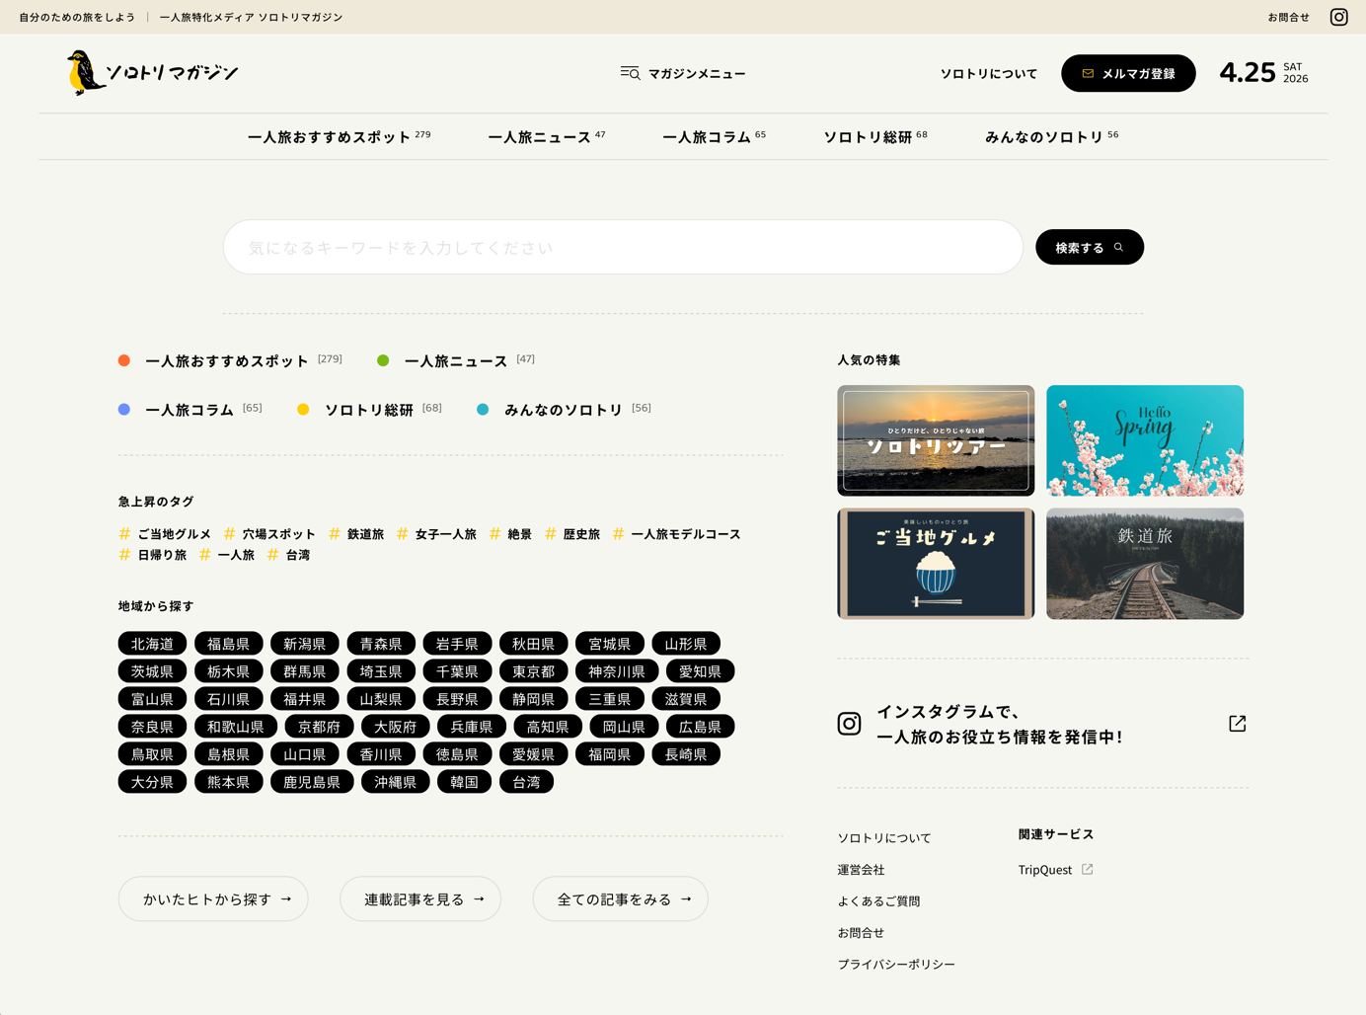
Task: Click the yellow dot beside ソロトリ総研
Action: 303,409
